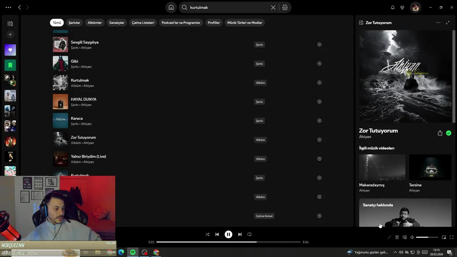This screenshot has width=457, height=257.
Task: Toggle the green saved checkmark for Zor Tutuyorum
Action: click(448, 133)
